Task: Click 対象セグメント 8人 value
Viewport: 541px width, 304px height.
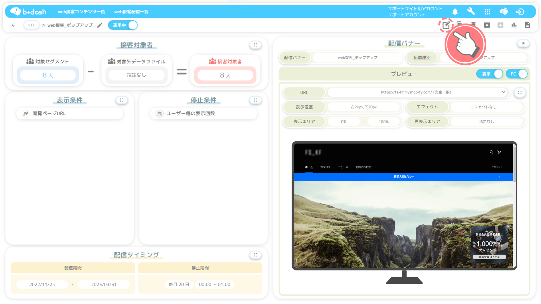Action: [x=48, y=75]
